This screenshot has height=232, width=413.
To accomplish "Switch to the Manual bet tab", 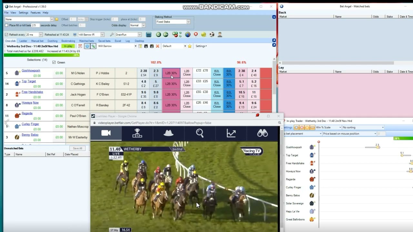I will point(37,41).
